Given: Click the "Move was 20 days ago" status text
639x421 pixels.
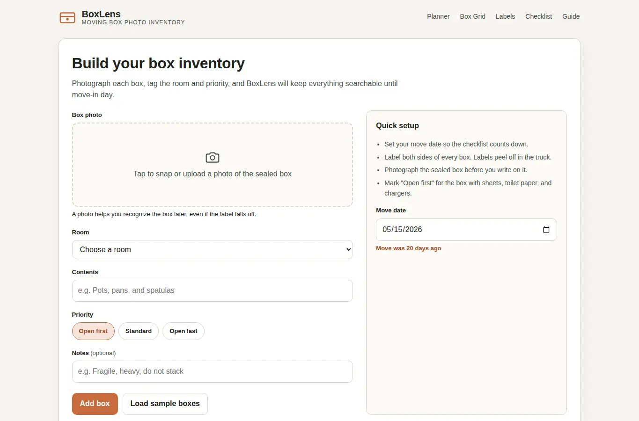Looking at the screenshot, I should pyautogui.click(x=409, y=248).
